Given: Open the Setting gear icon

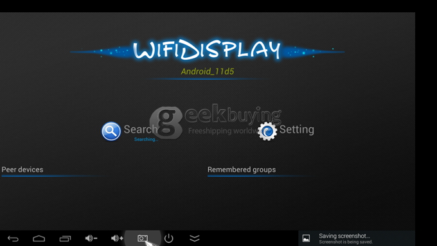Looking at the screenshot, I should point(267,131).
